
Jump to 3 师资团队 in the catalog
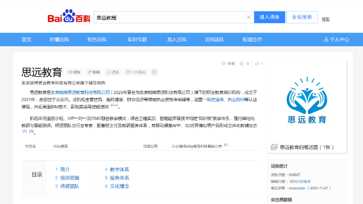pos(67,186)
